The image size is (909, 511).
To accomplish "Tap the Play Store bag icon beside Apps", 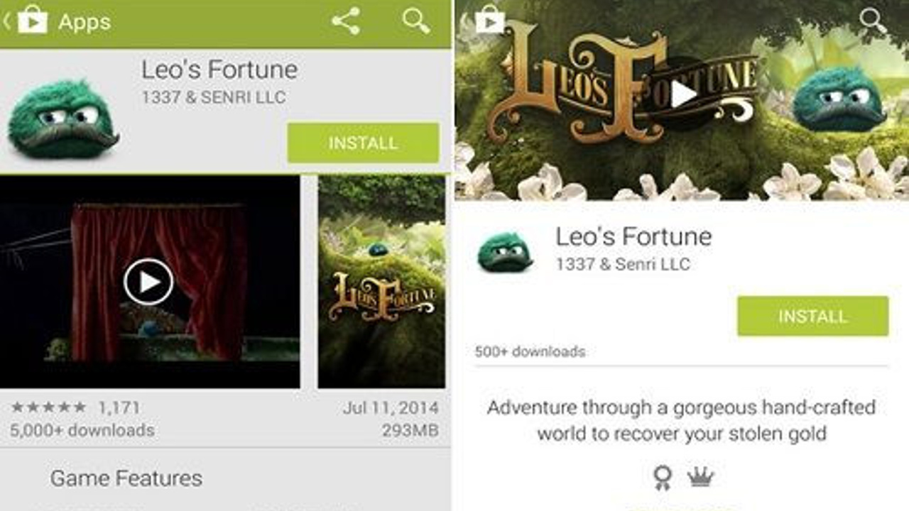I will (x=33, y=21).
